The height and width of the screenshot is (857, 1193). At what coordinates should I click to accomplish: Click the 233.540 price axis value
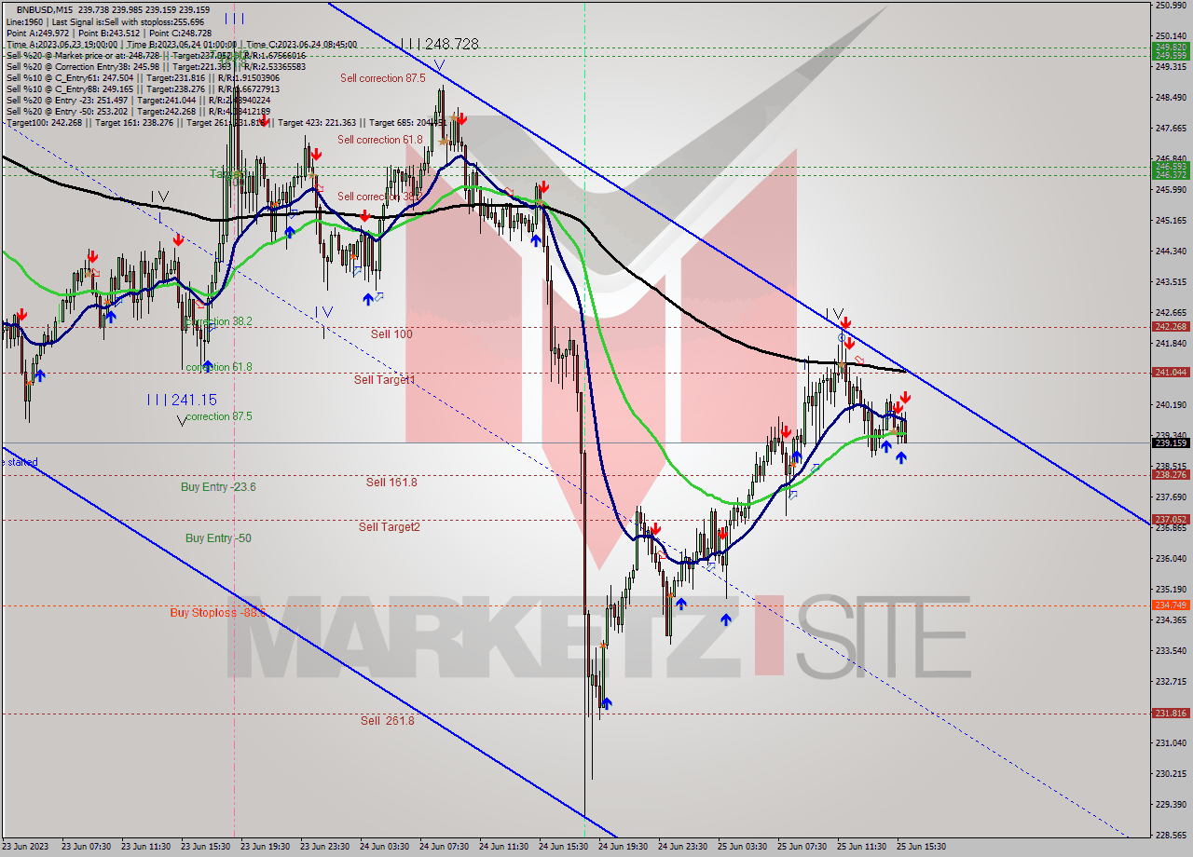[1171, 650]
